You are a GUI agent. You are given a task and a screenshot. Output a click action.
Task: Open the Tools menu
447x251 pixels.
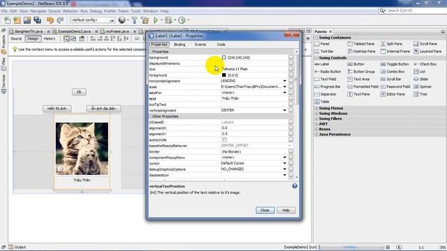pyautogui.click(x=135, y=11)
